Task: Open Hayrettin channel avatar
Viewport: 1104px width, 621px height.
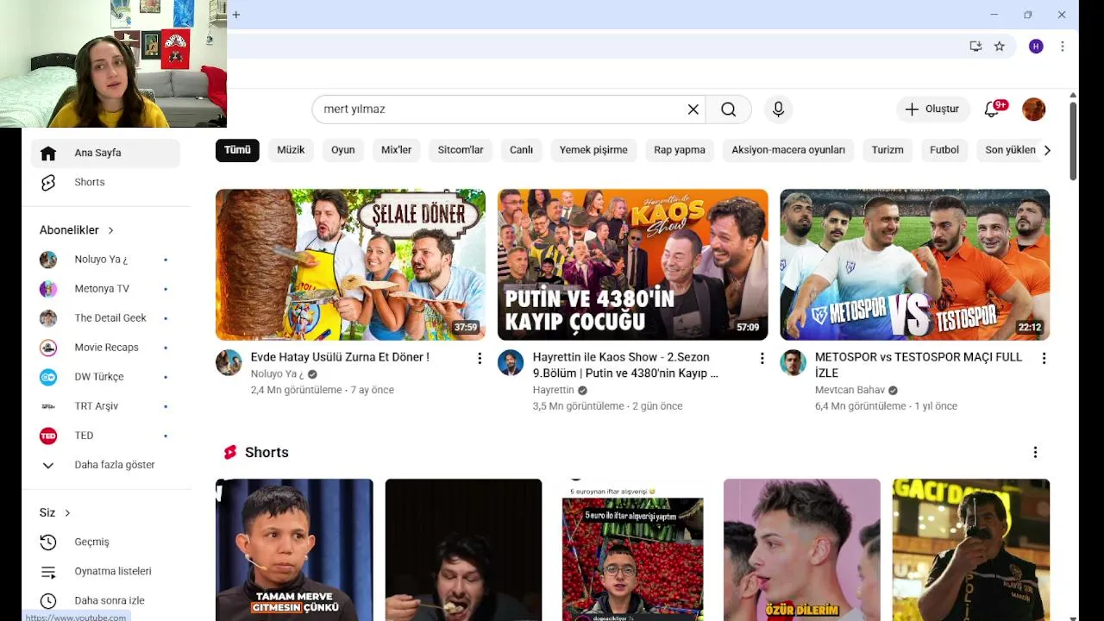Action: tap(511, 363)
